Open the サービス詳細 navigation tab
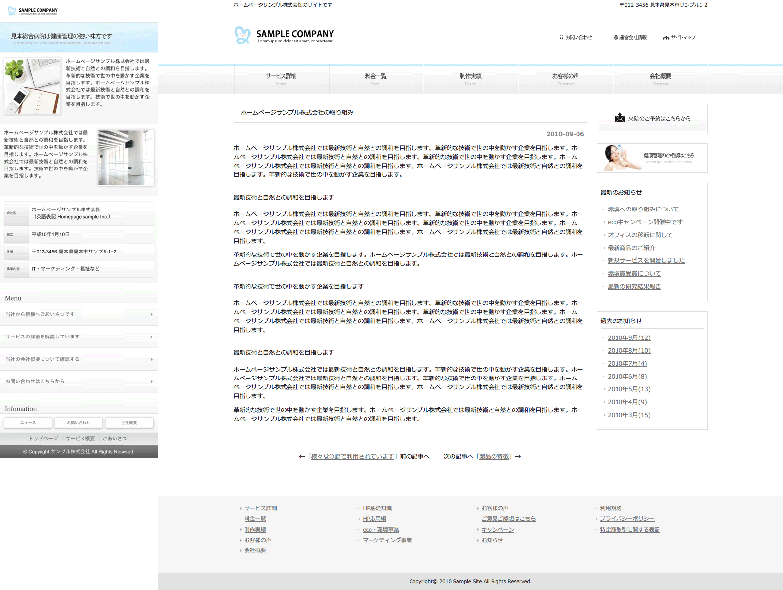The image size is (783, 590). [281, 79]
